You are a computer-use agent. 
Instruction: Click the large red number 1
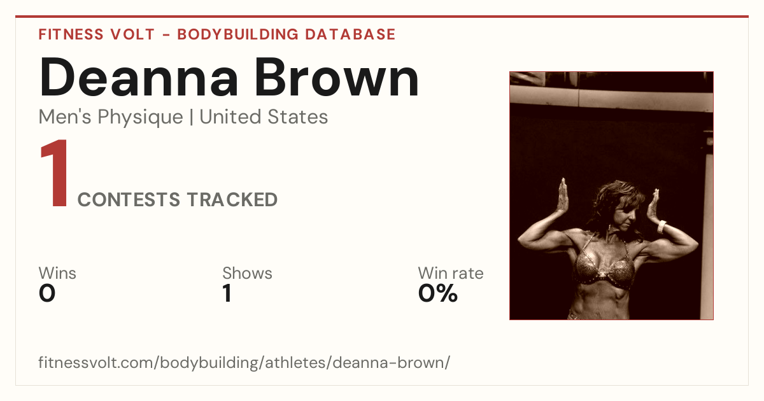point(54,174)
